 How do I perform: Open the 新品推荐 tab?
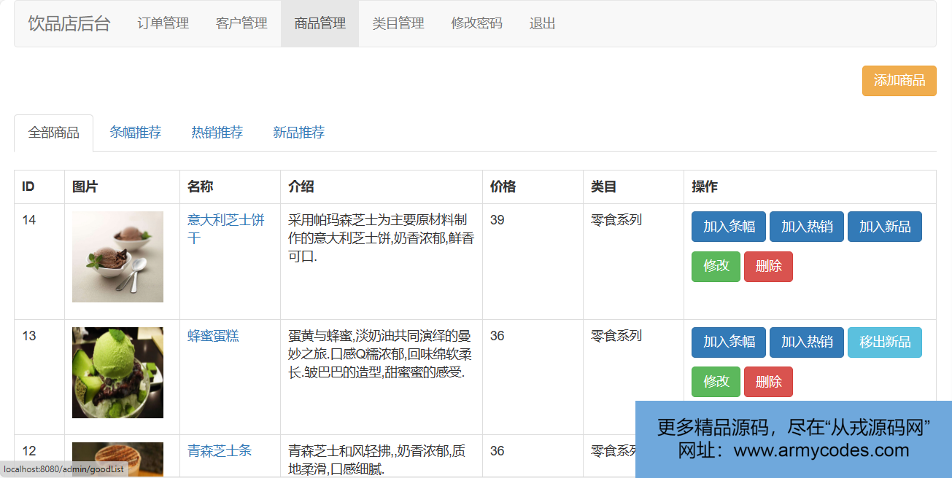299,133
